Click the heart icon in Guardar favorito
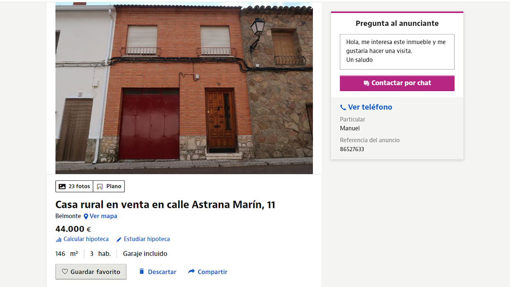The width and height of the screenshot is (510, 287). point(65,271)
